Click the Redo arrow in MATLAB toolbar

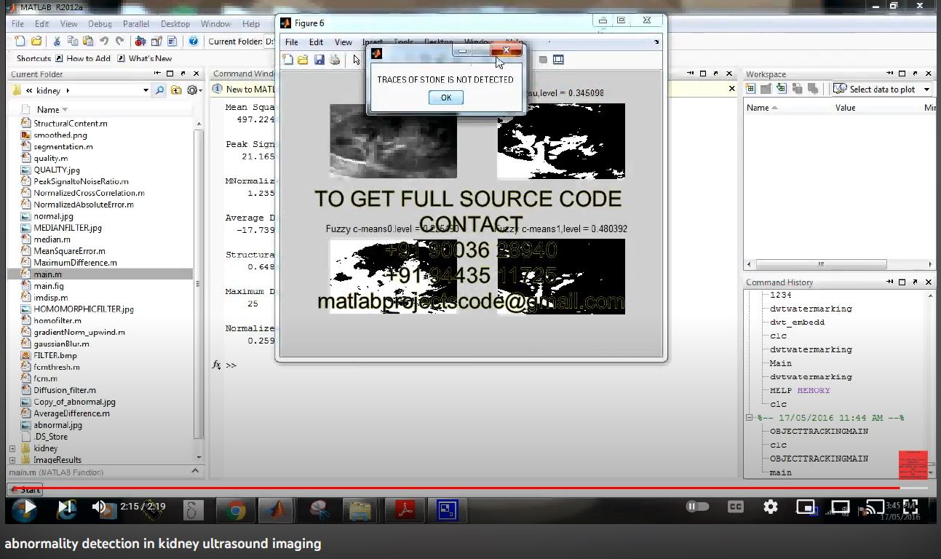click(119, 41)
